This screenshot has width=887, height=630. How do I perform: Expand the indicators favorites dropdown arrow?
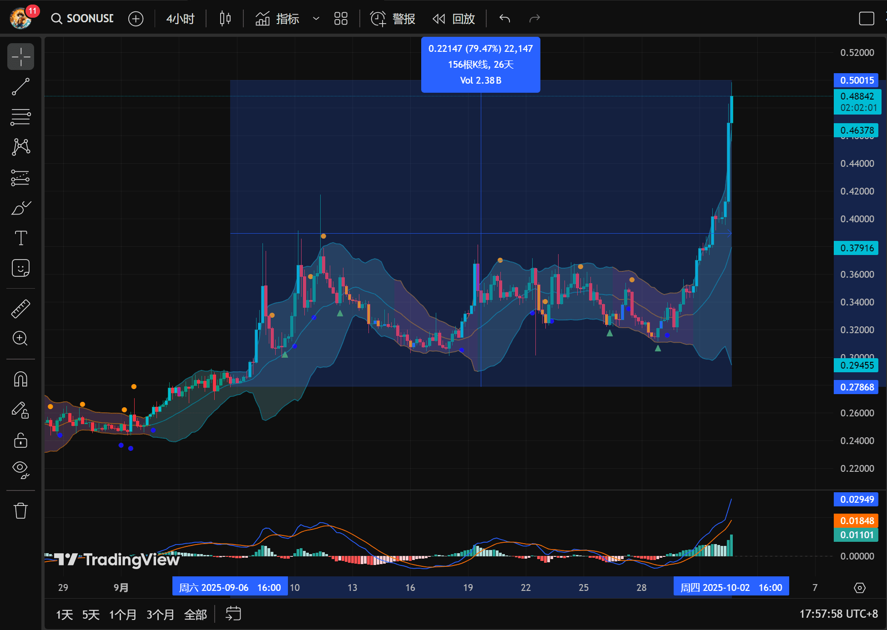click(316, 19)
